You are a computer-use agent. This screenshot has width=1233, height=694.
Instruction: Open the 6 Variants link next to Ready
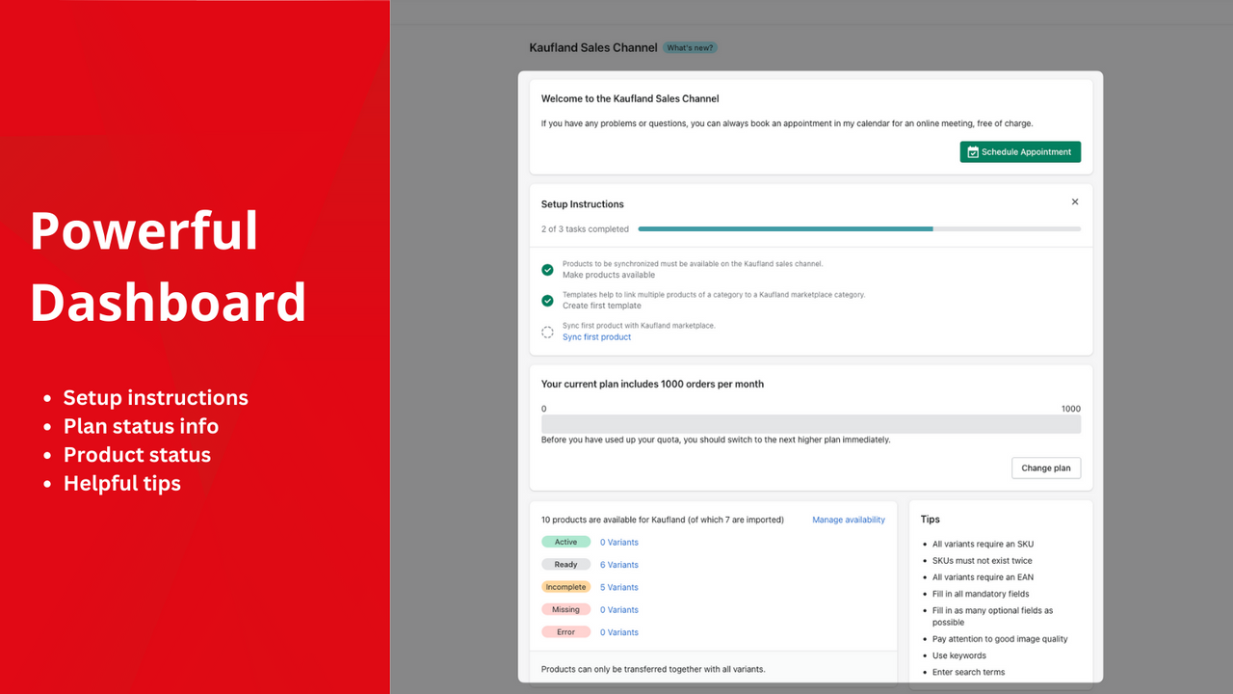click(x=619, y=565)
